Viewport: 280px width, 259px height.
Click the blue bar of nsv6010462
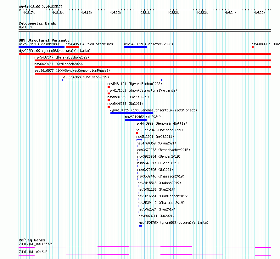click(x=136, y=120)
